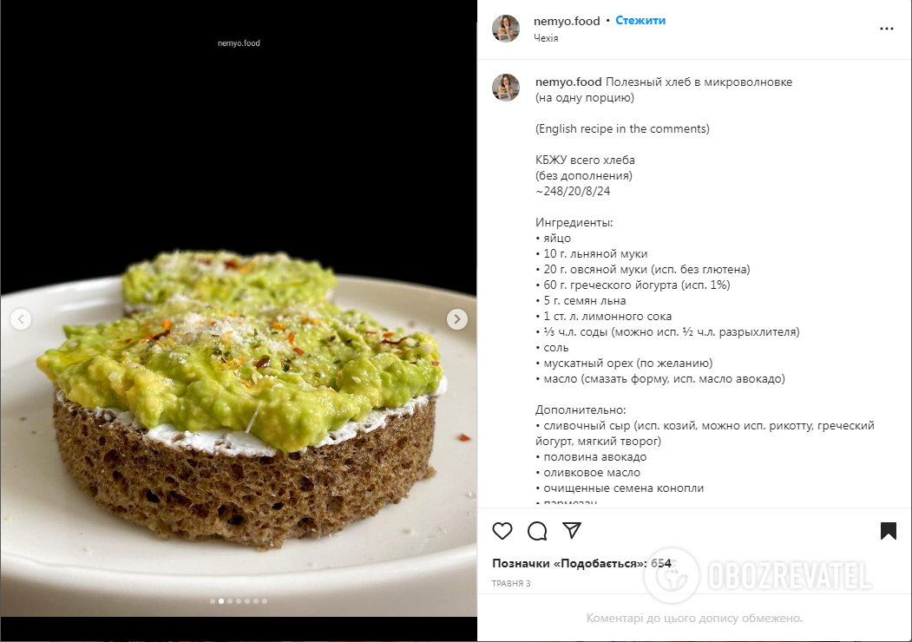The height and width of the screenshot is (642, 912).
Task: Open the nemyo.food username in the caption
Action: click(568, 82)
